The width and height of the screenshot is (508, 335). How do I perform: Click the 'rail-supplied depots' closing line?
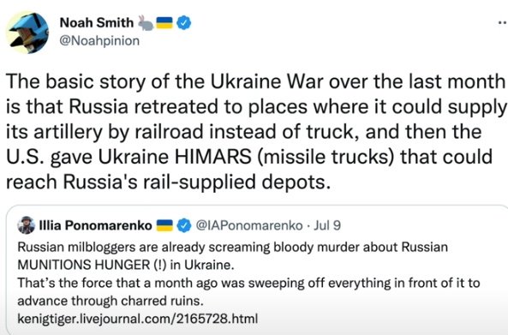click(169, 182)
